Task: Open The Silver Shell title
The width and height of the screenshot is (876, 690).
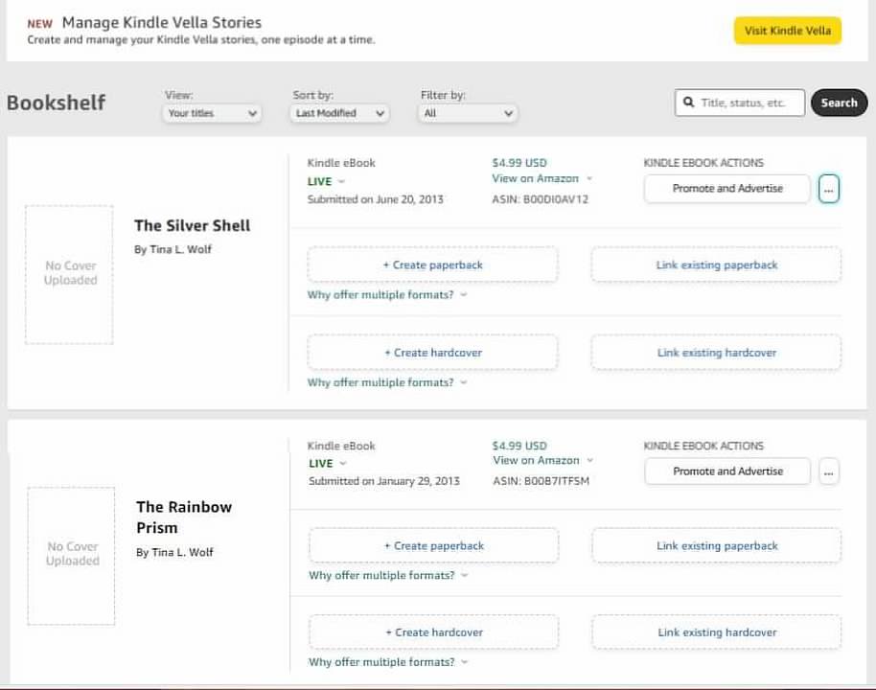Action: tap(193, 226)
